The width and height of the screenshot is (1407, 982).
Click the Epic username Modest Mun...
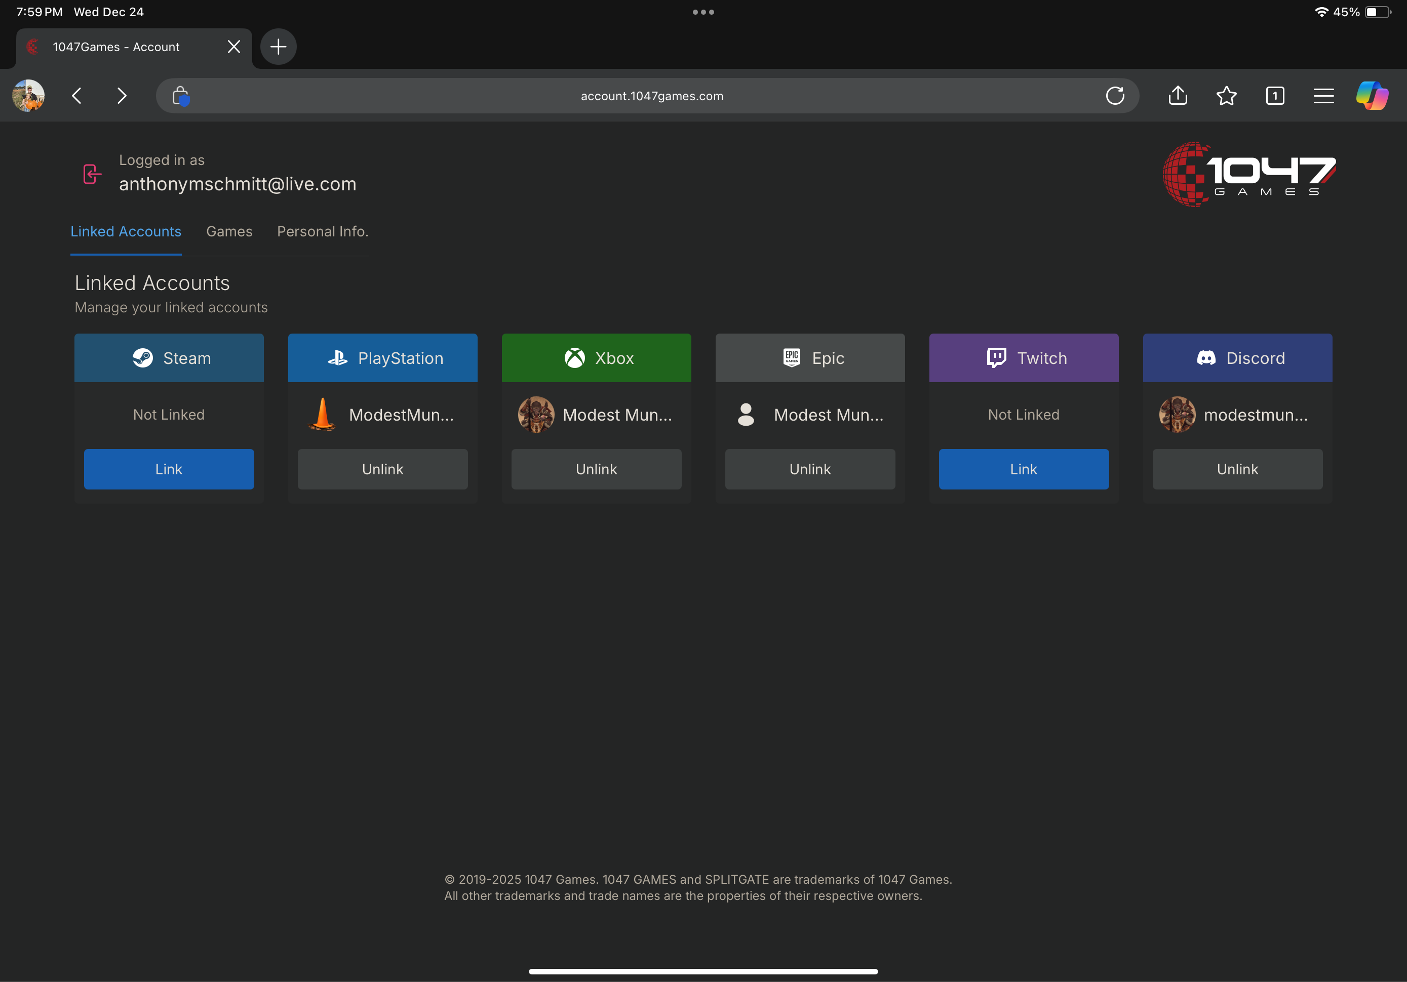tap(829, 415)
